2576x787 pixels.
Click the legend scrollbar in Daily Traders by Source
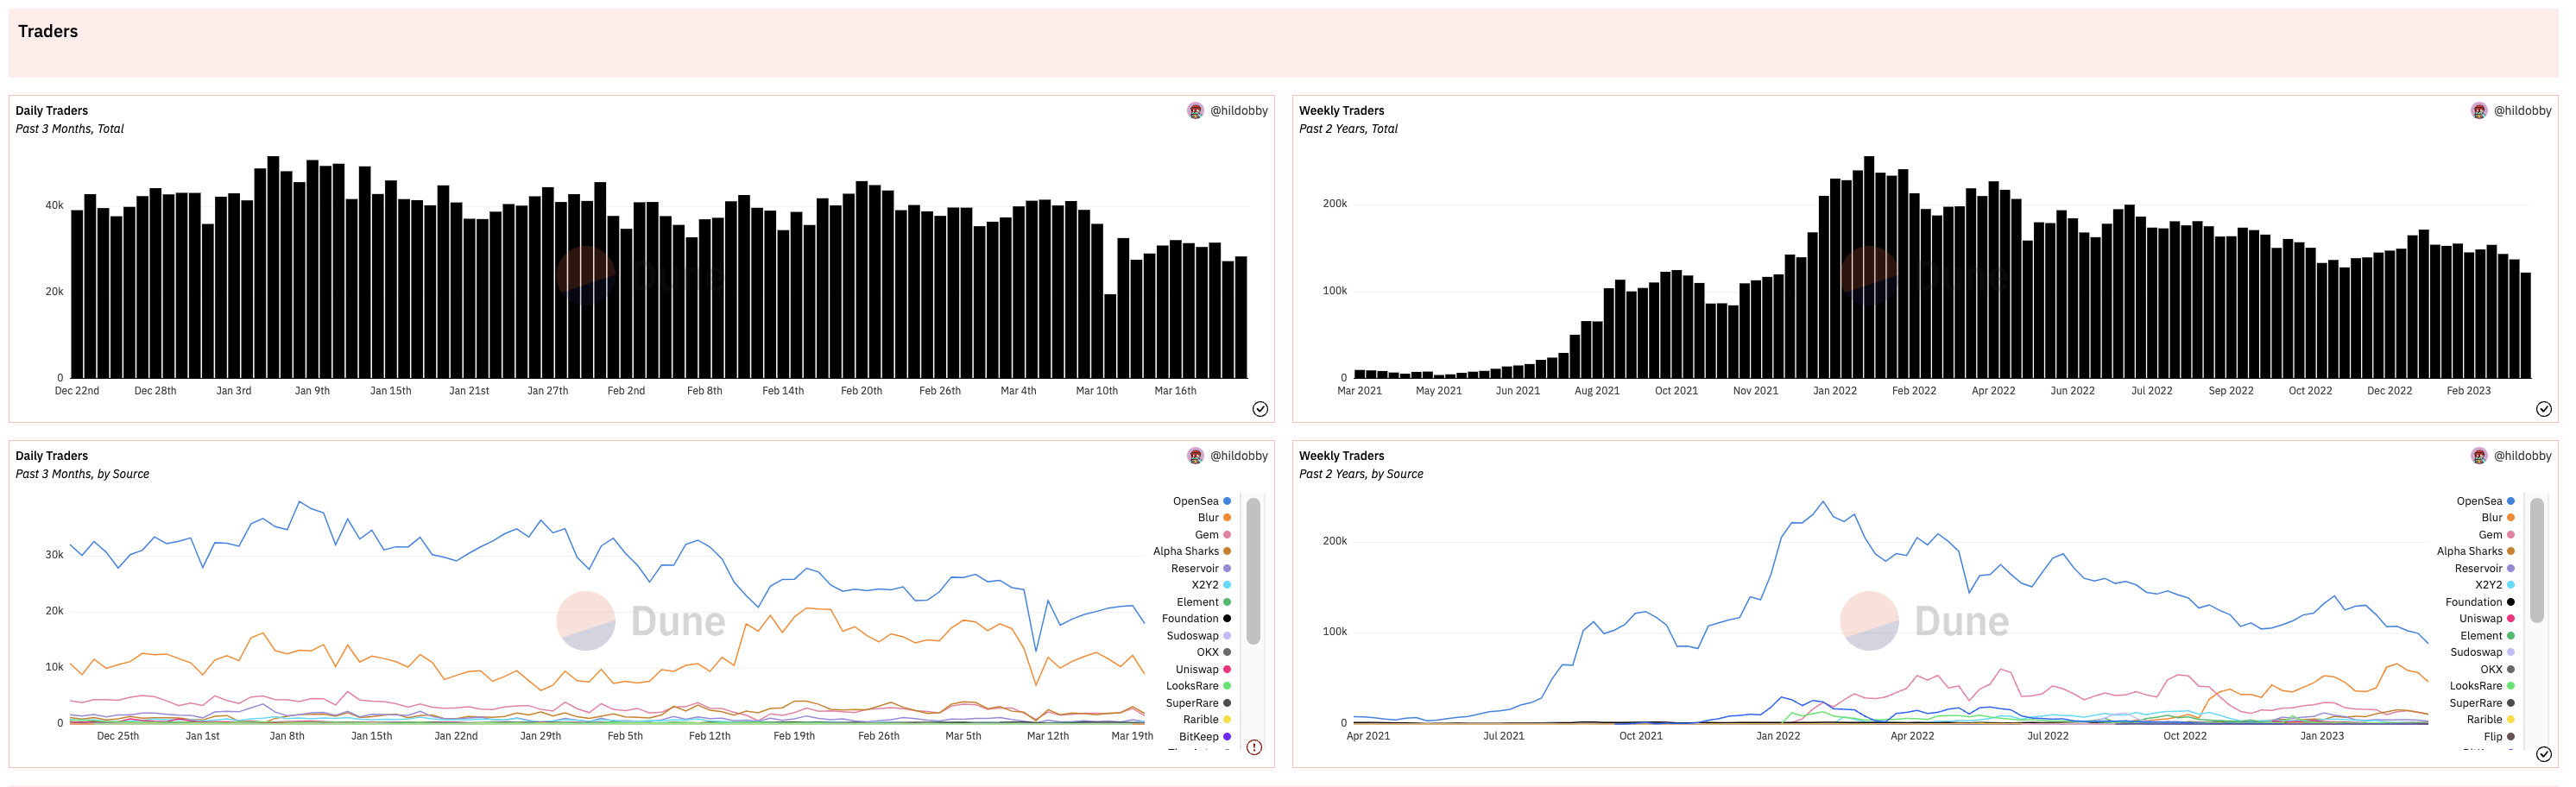(1253, 572)
